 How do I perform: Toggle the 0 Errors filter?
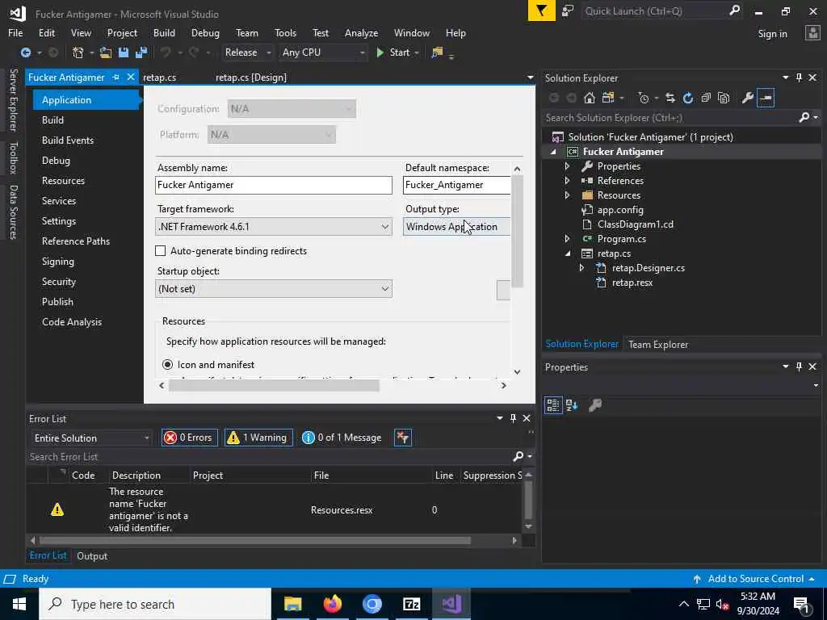click(189, 438)
